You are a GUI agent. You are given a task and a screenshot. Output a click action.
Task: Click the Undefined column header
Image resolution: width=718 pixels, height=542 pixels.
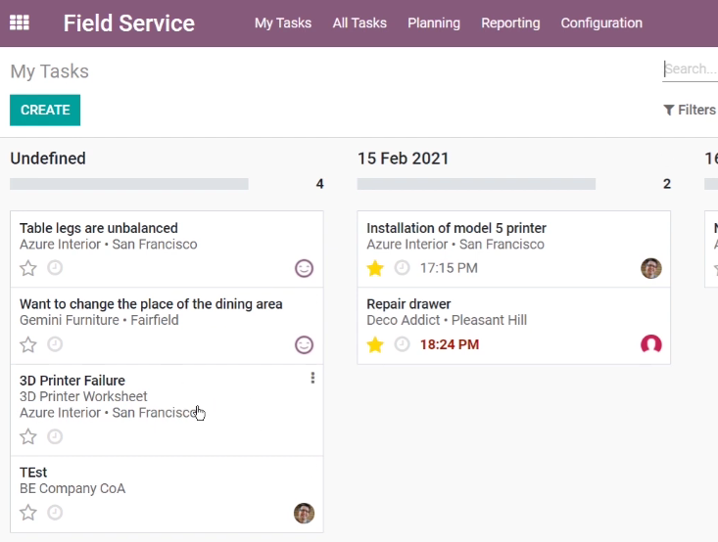[x=48, y=158]
